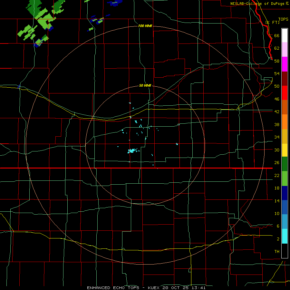Select the bright red swatch between 50 and 46
The height and width of the screenshot is (290, 290).
(x=285, y=93)
